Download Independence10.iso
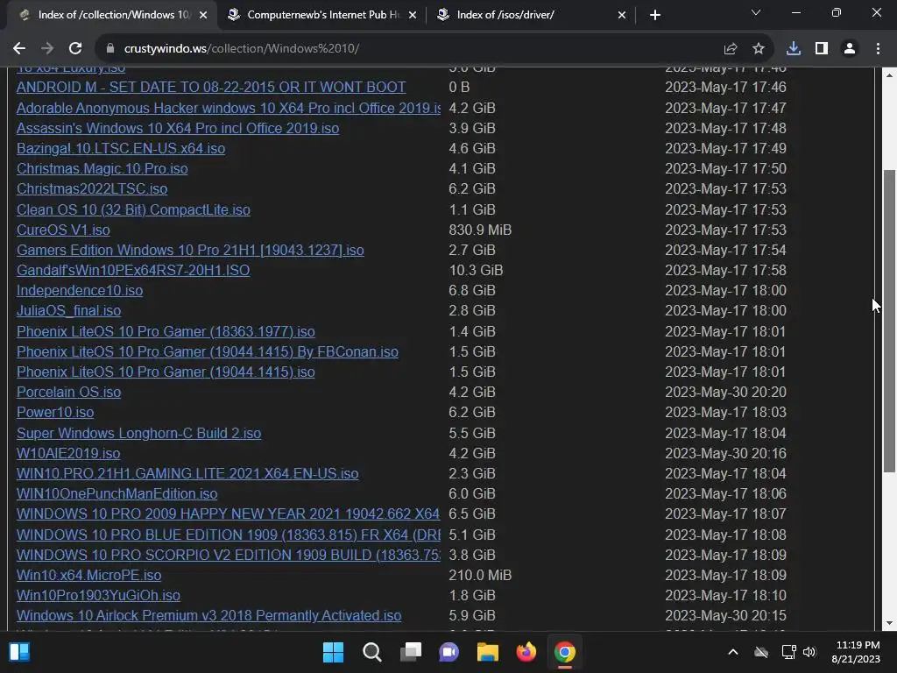 pos(80,291)
